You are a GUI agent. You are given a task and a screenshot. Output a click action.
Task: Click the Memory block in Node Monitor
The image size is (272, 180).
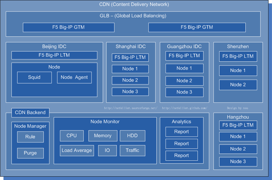point(103,136)
